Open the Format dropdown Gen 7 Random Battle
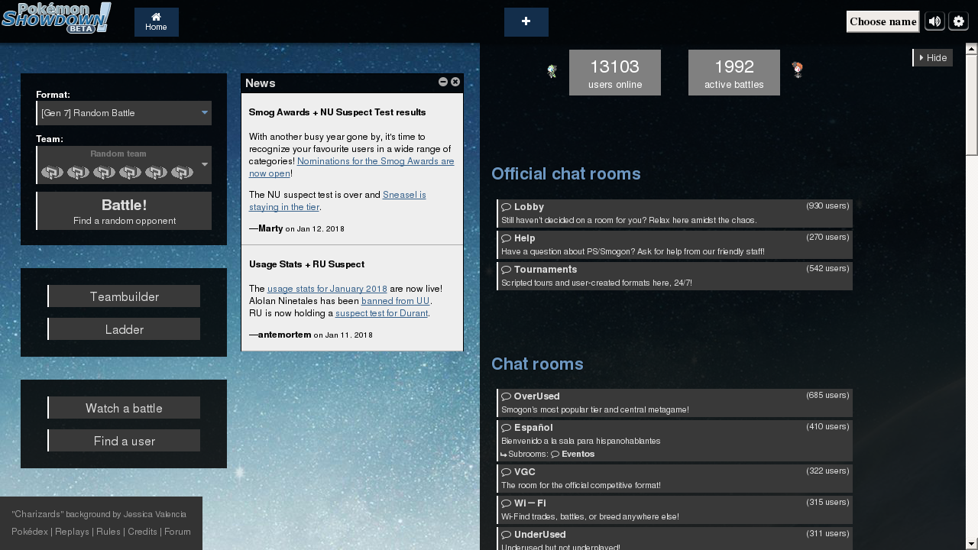The width and height of the screenshot is (978, 550). pyautogui.click(x=124, y=113)
